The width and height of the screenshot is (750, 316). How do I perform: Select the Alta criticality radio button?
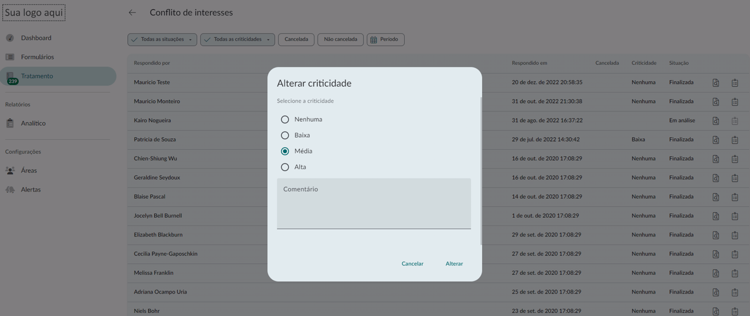point(285,167)
